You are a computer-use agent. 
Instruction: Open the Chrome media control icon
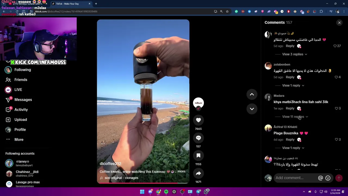(x=331, y=11)
